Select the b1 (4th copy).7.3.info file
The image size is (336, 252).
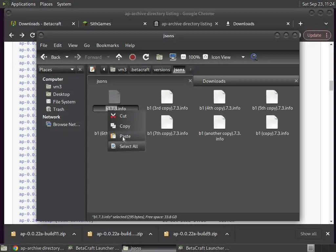pyautogui.click(x=220, y=100)
